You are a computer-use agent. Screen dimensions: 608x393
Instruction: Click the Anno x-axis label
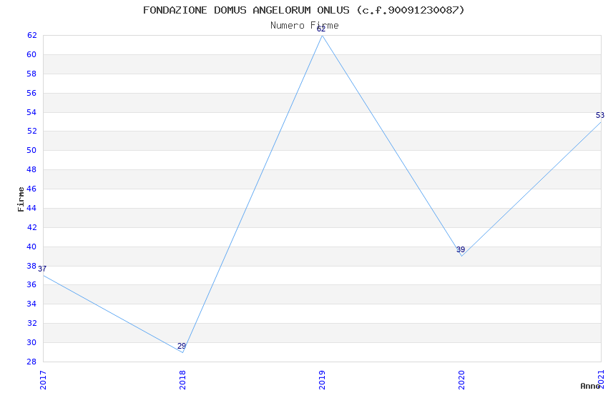[590, 386]
